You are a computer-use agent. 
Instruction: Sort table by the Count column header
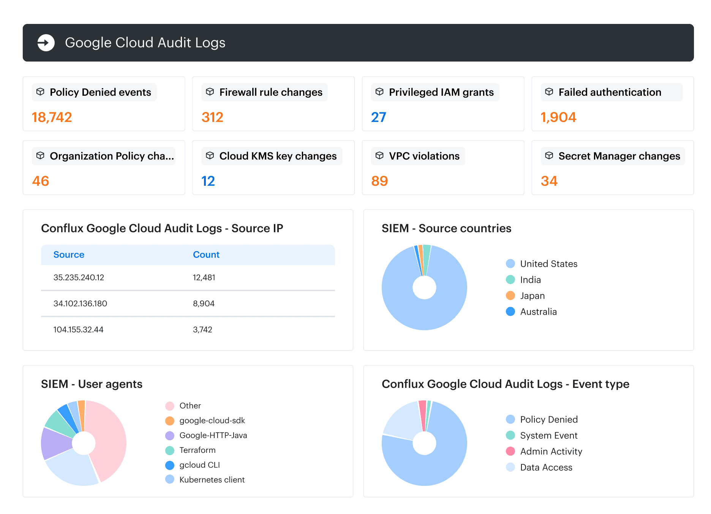pos(206,255)
